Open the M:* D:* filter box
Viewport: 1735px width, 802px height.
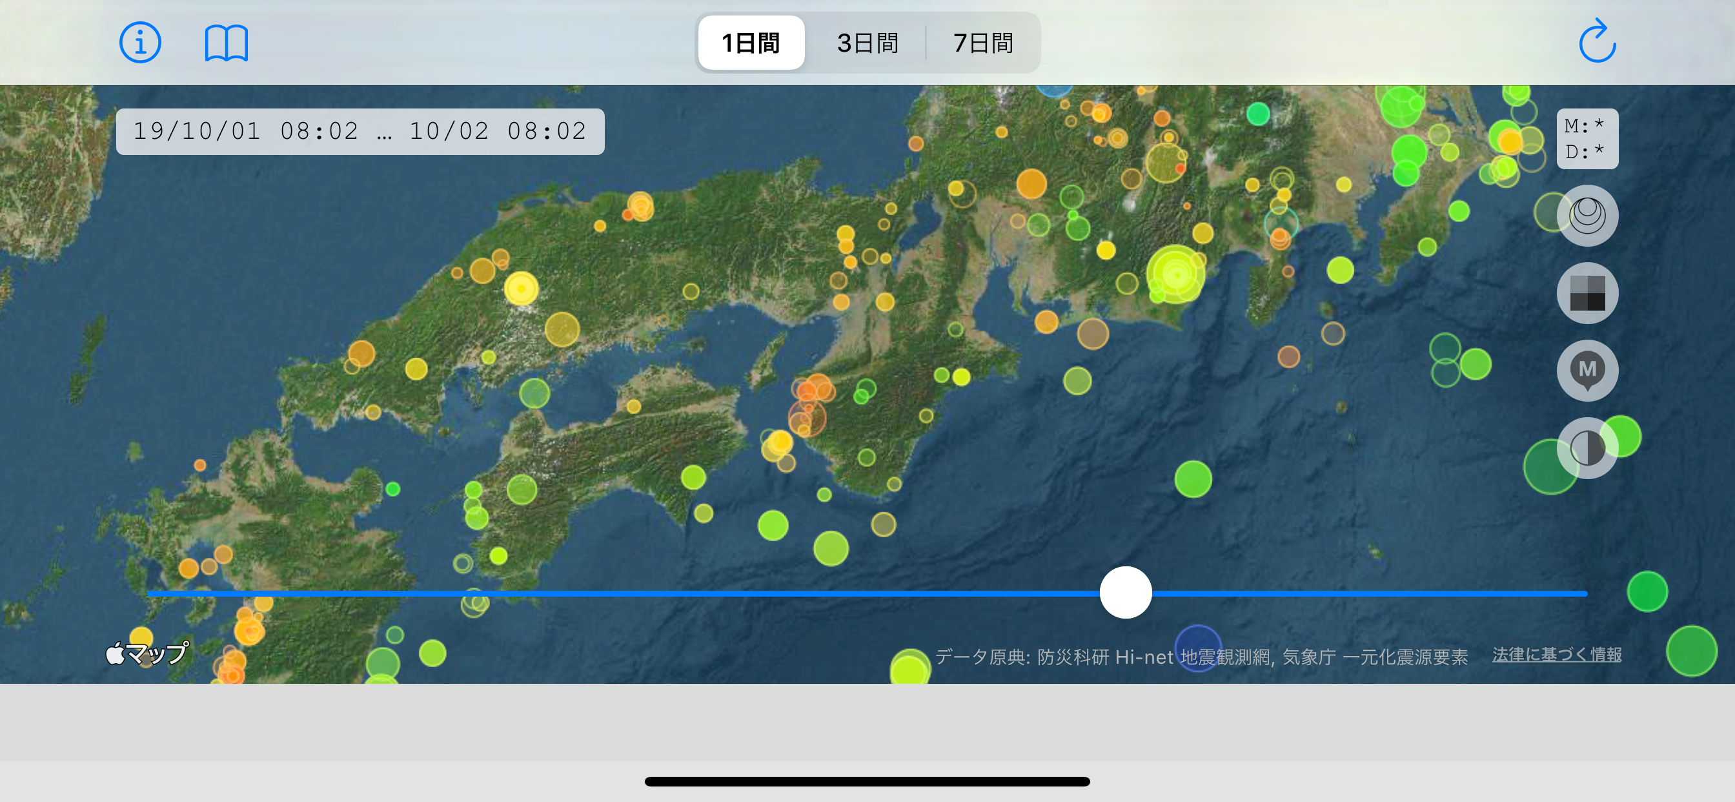[x=1587, y=139]
